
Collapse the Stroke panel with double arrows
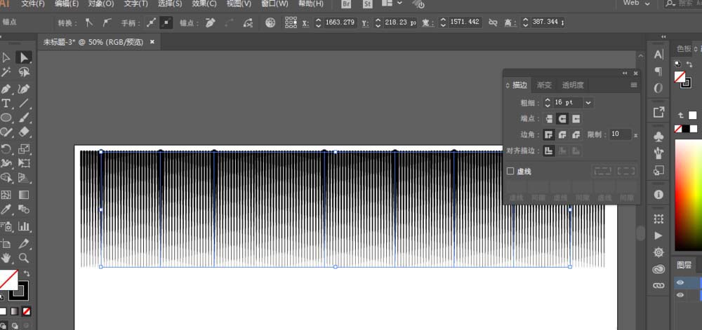point(625,73)
